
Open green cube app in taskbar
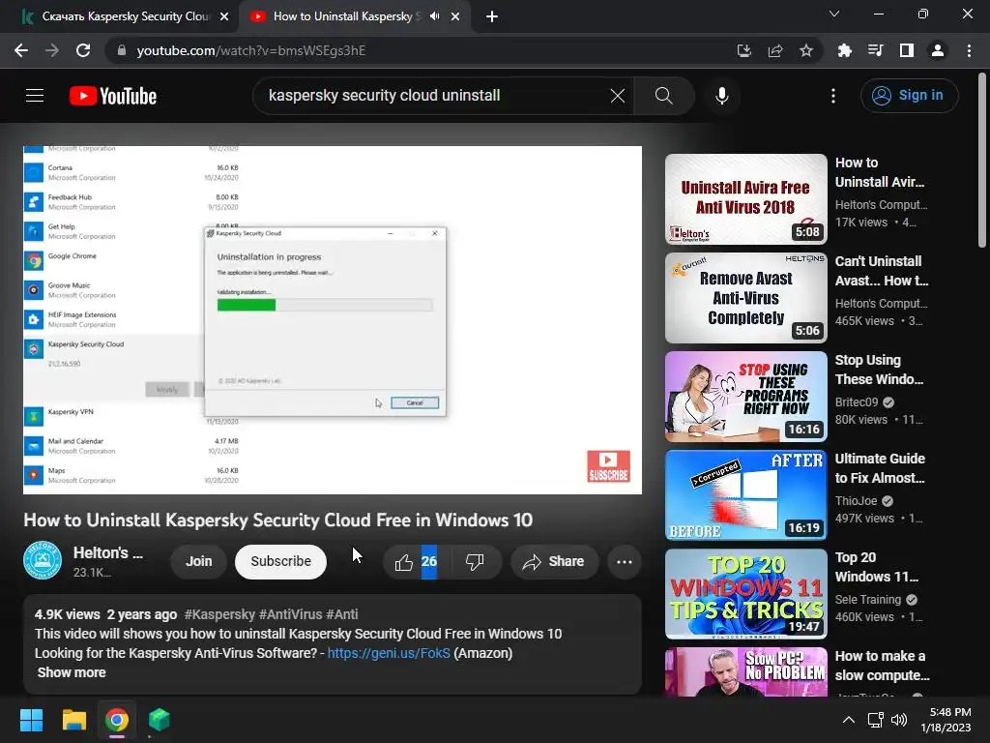160,720
